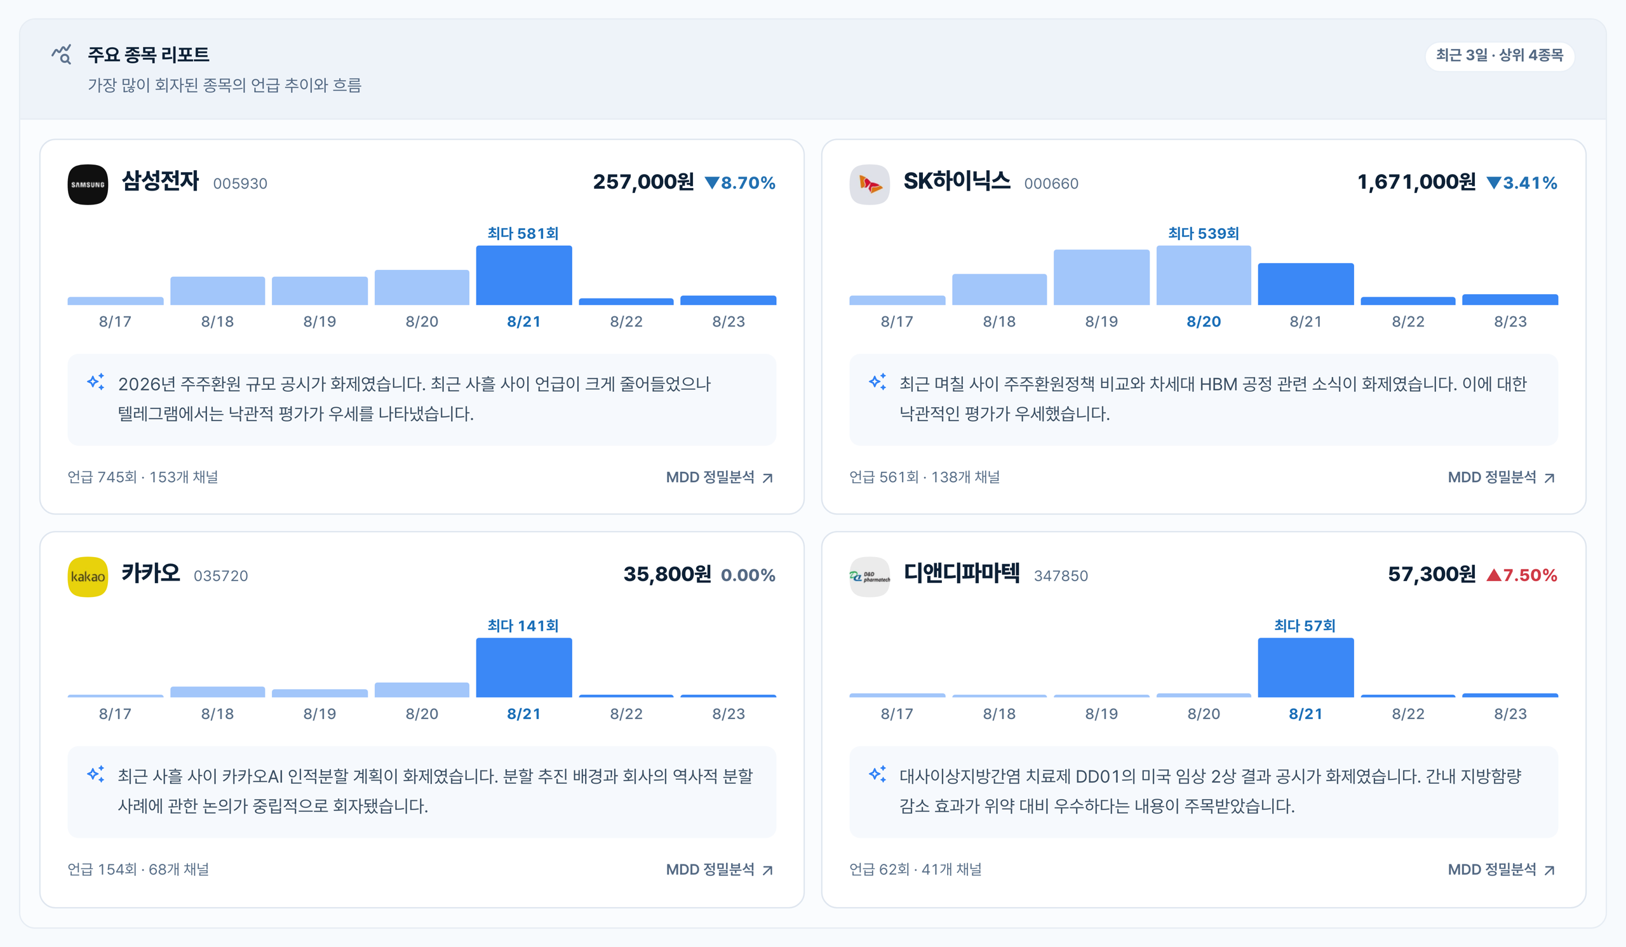The image size is (1626, 947).
Task: Click the 최다 57회 peak label
Action: point(1305,625)
